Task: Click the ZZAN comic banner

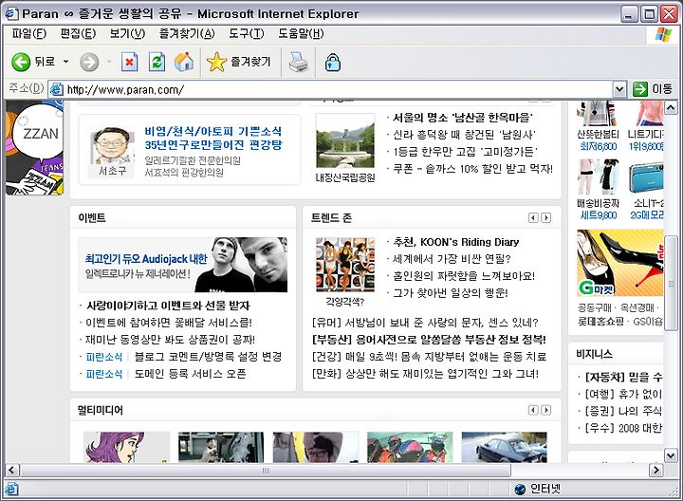Action: coord(35,147)
